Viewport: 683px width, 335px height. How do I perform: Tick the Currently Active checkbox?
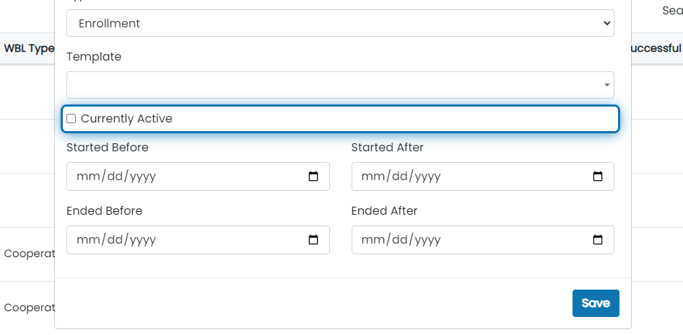pos(71,119)
